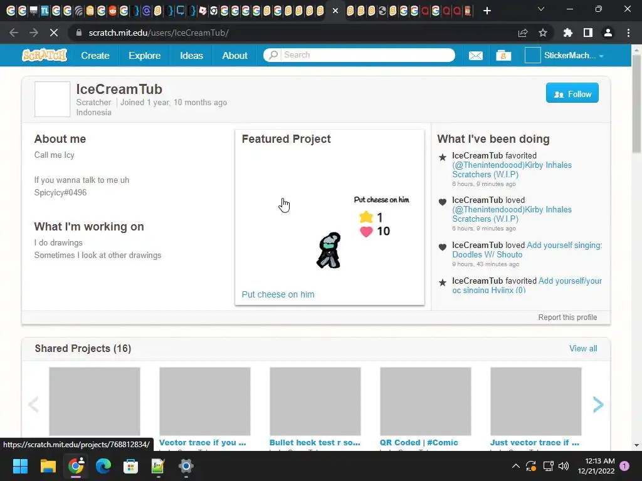
Task: Click the browser back arrow
Action: coord(14,33)
